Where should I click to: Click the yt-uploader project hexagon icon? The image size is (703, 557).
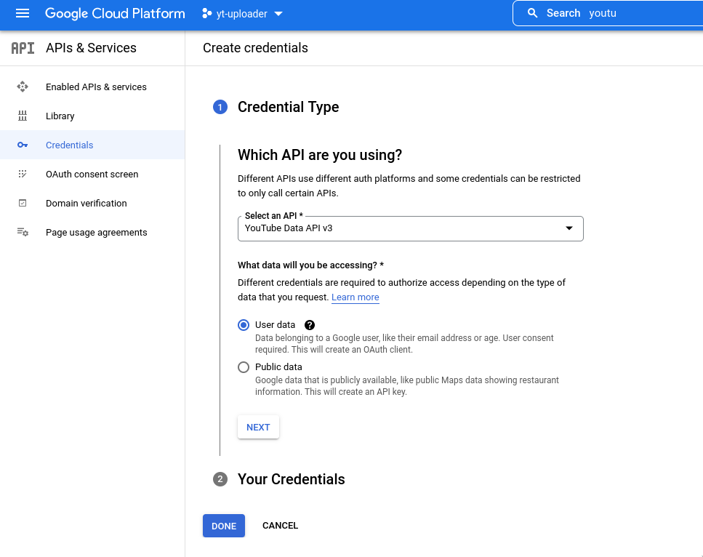[206, 14]
